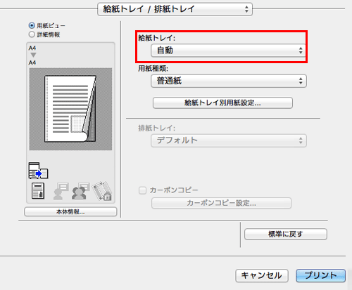Click the カーボンコピー設定... button
Screen dimensions: 352x290
click(221, 203)
